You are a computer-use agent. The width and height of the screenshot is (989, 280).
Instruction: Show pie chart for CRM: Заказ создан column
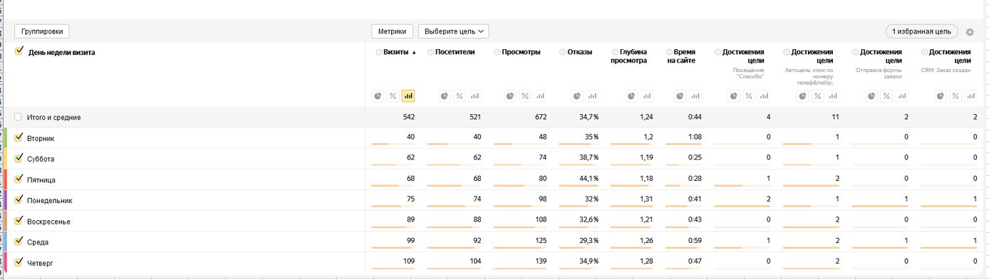(x=941, y=96)
